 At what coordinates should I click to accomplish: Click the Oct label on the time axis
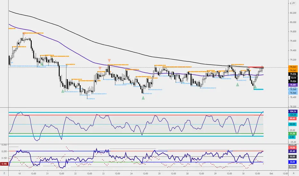[271, 173]
